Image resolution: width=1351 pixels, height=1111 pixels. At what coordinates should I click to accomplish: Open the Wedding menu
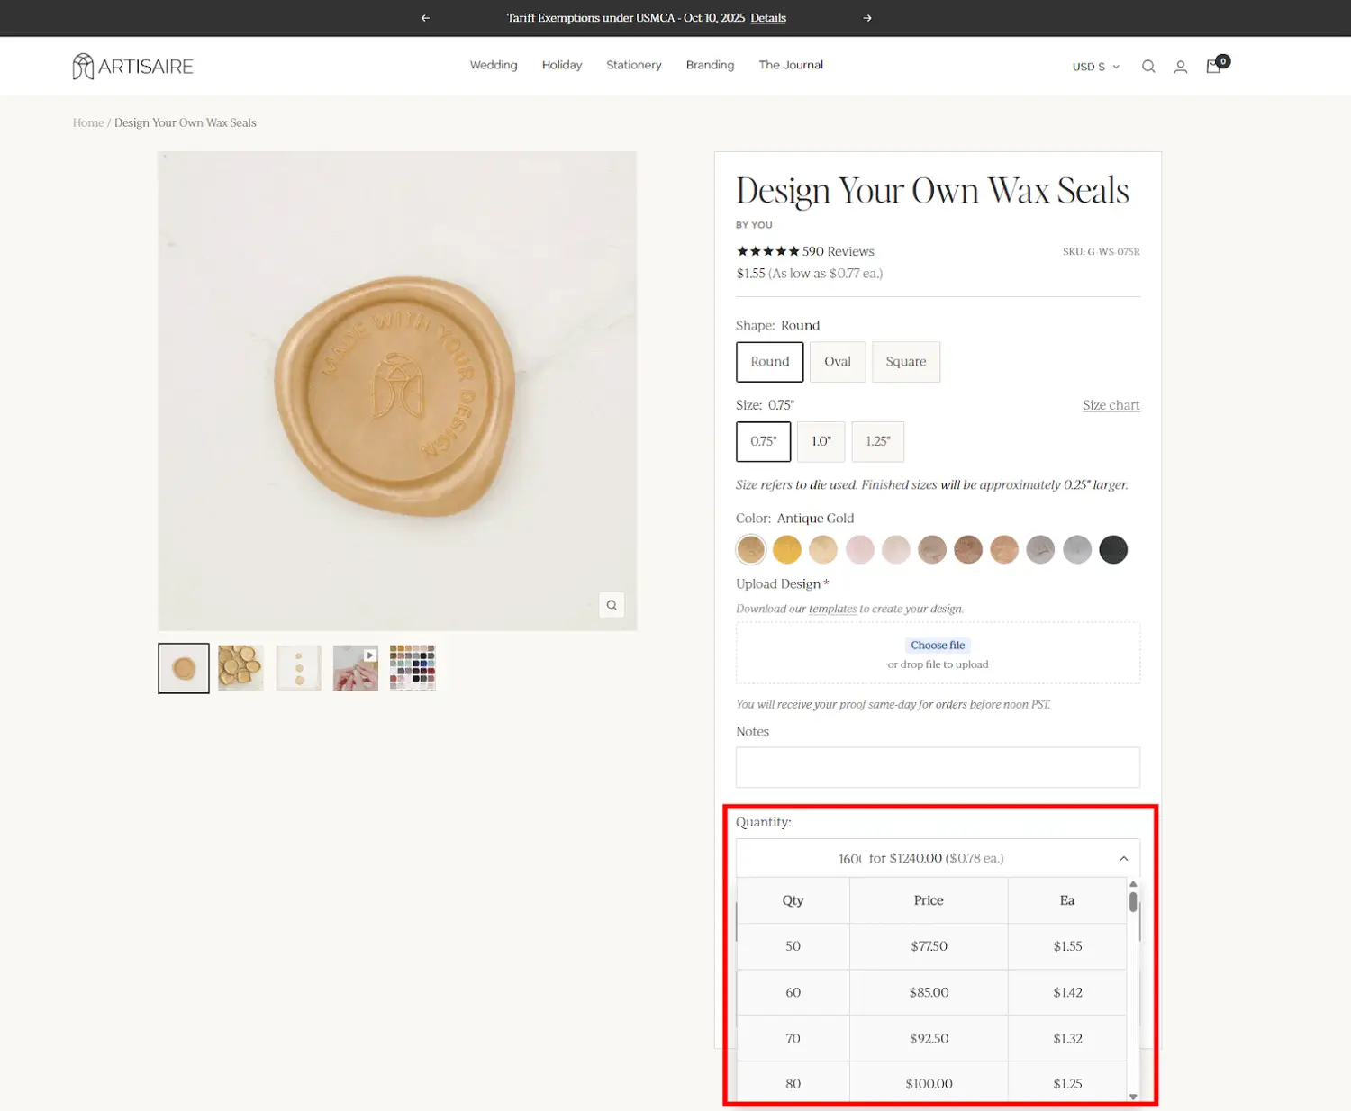[x=494, y=65]
